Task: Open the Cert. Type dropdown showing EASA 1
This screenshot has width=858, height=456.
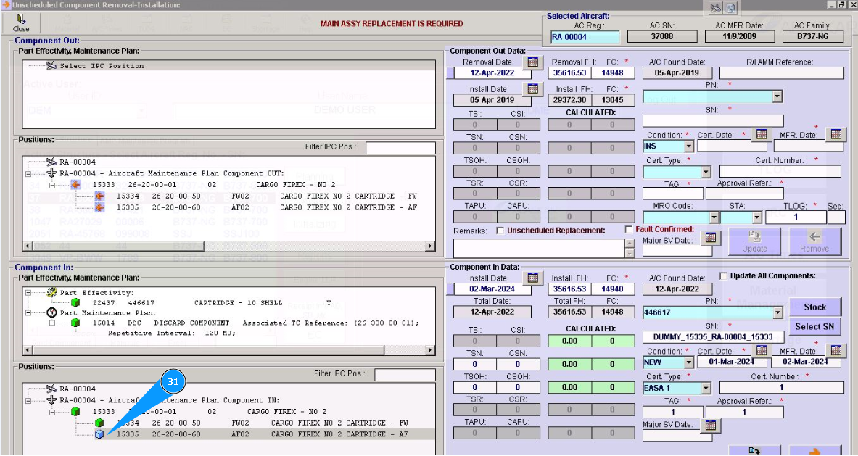Action: pyautogui.click(x=704, y=389)
